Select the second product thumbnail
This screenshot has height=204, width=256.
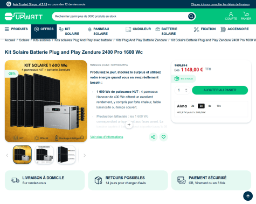coord(44,155)
